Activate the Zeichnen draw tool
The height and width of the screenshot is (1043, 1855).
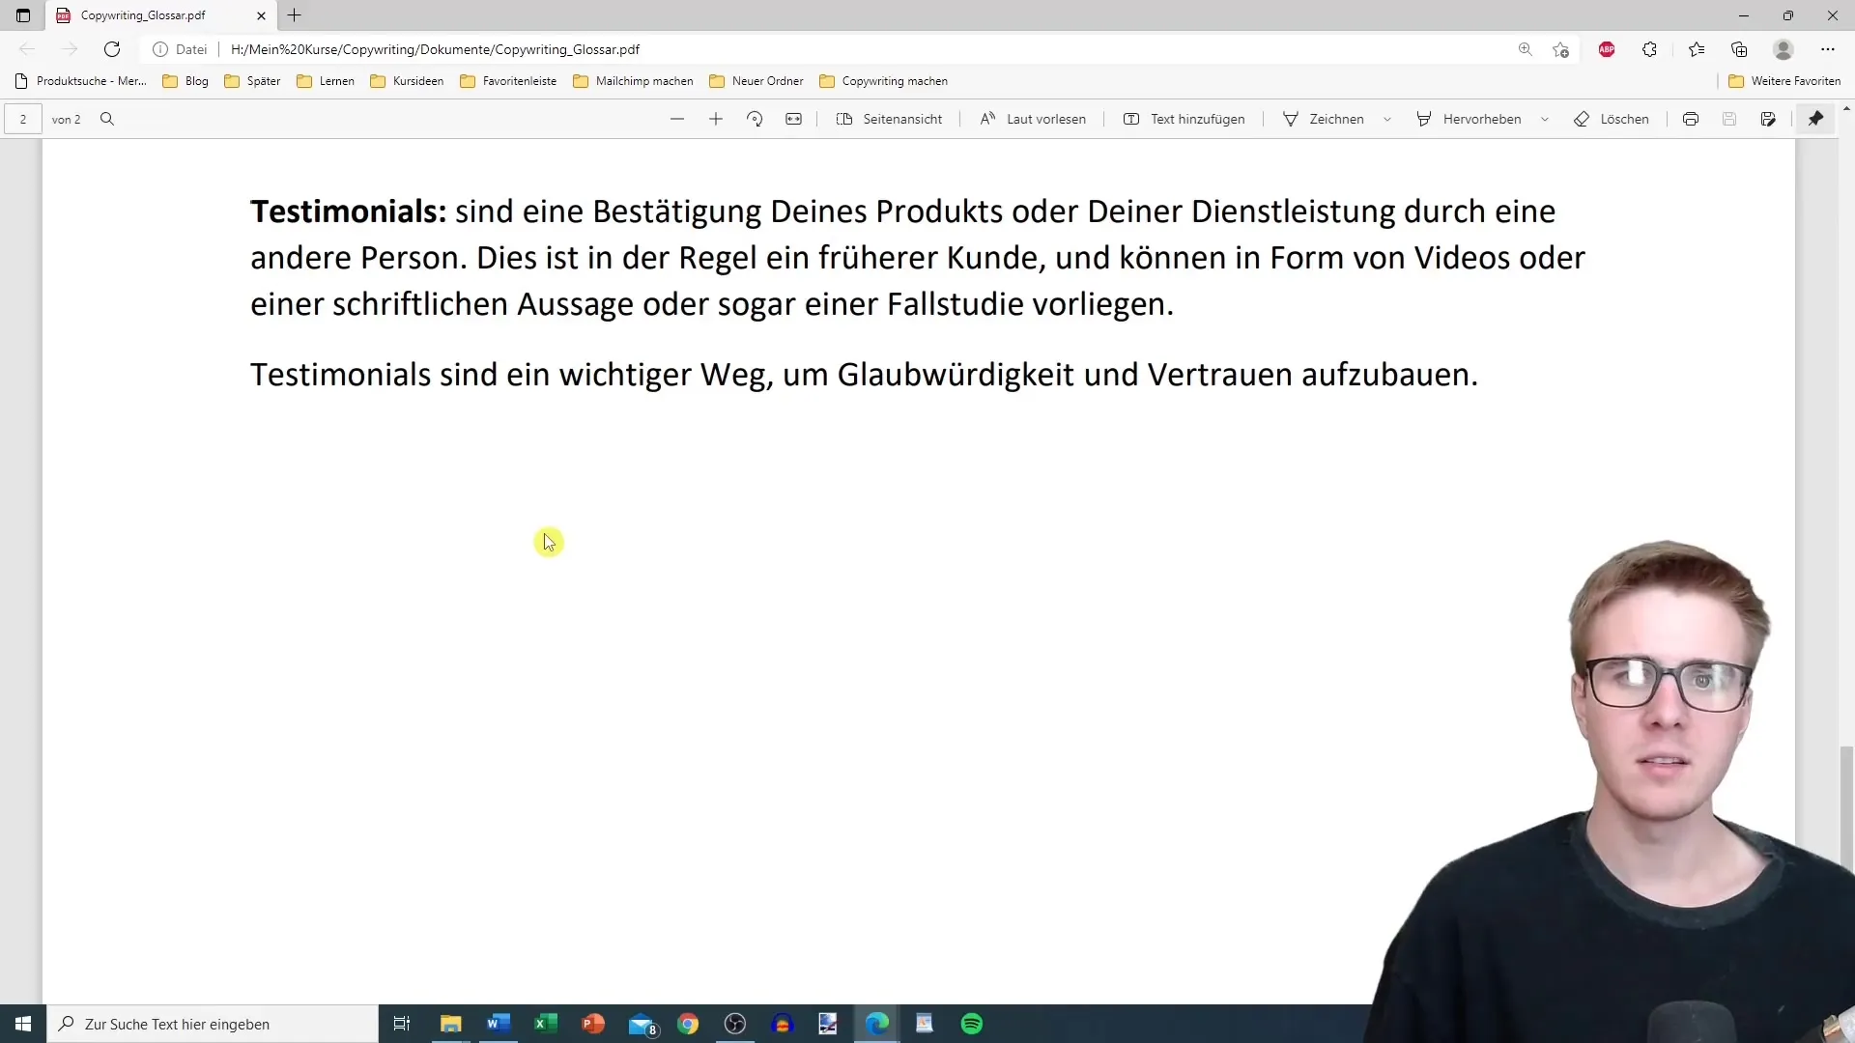[1324, 119]
